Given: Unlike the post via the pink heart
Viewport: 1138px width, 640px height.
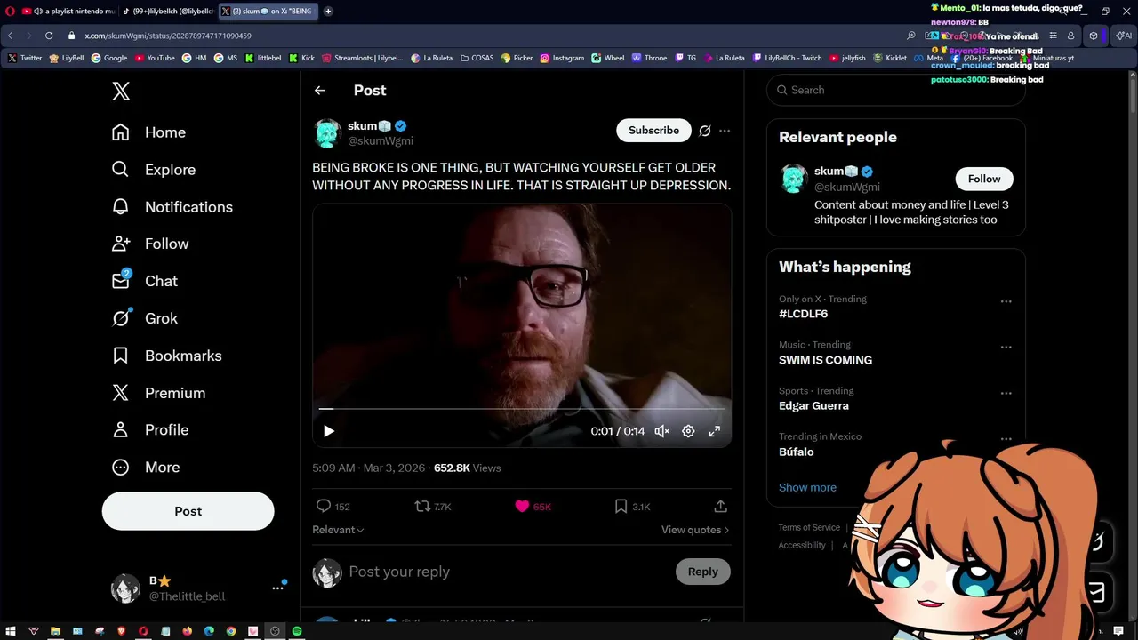Looking at the screenshot, I should [x=533, y=507].
